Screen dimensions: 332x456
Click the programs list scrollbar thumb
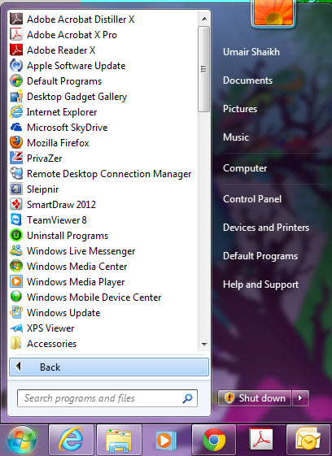(x=203, y=69)
